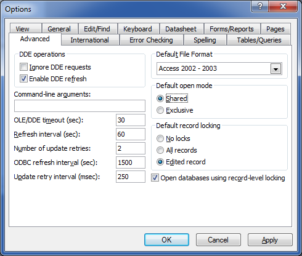The width and height of the screenshot is (302, 256).
Task: Select Edited record locking option
Action: [x=160, y=162]
